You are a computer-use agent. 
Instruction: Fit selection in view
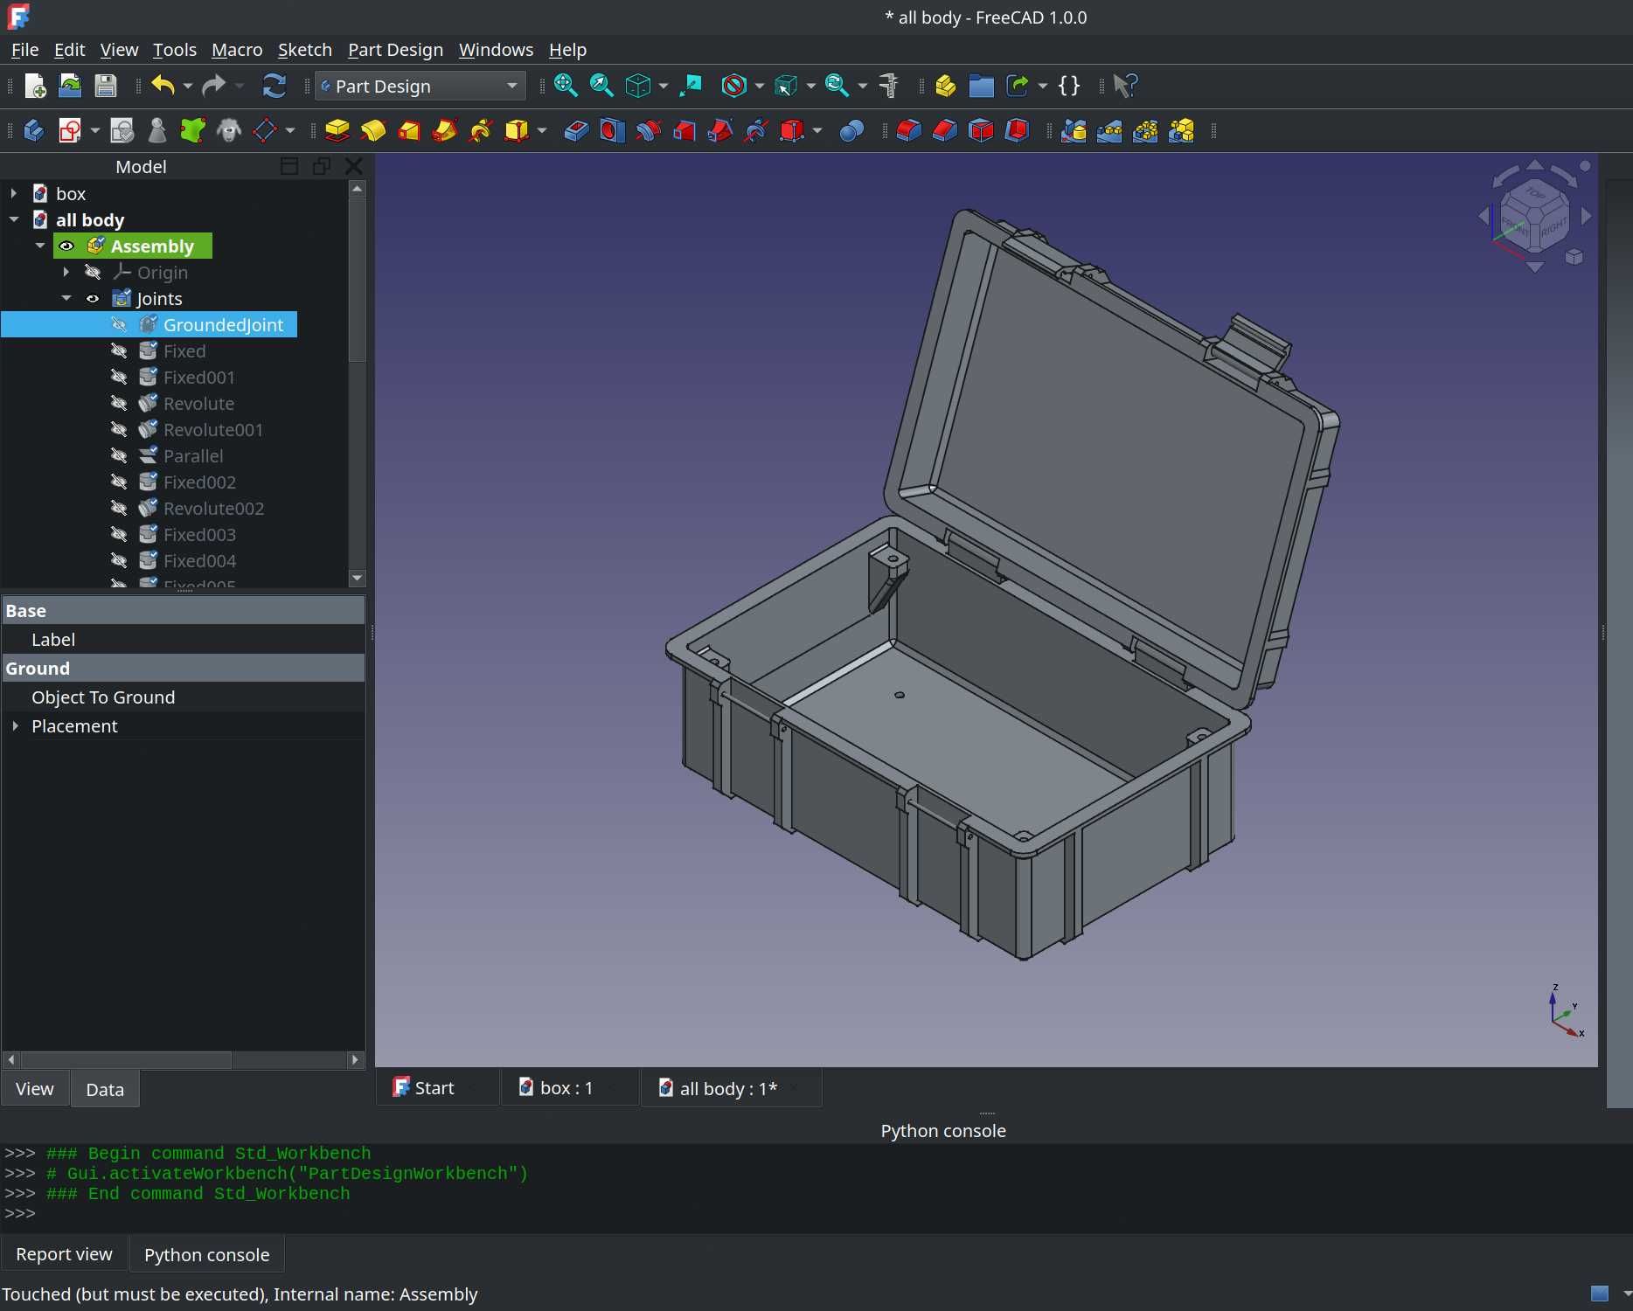point(601,86)
